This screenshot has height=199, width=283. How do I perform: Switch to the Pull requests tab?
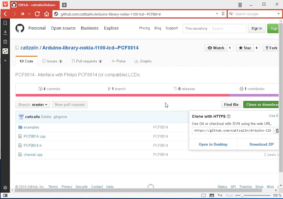coord(87,61)
